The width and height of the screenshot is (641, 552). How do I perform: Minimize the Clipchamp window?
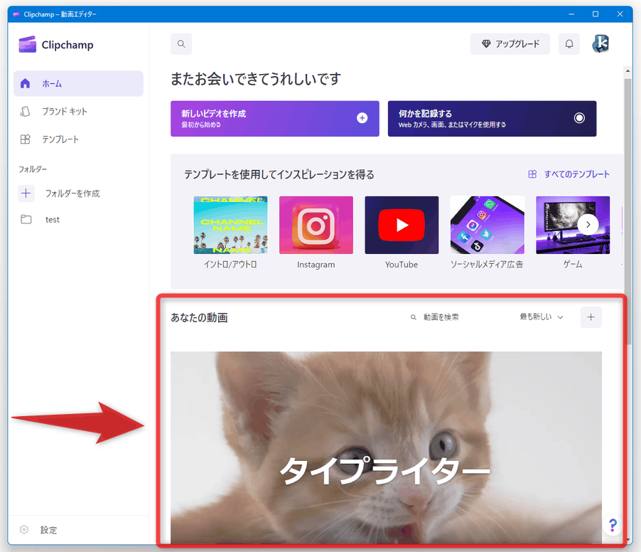click(x=571, y=14)
